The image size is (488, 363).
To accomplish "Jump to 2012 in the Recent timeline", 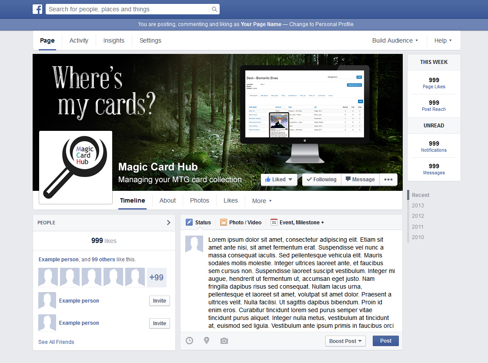I will 418,216.
